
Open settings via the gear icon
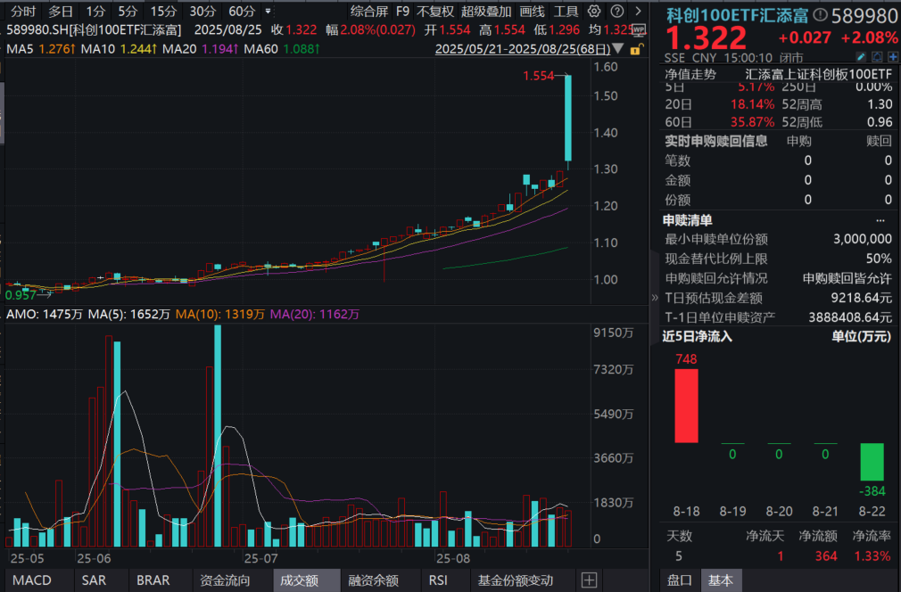[593, 11]
